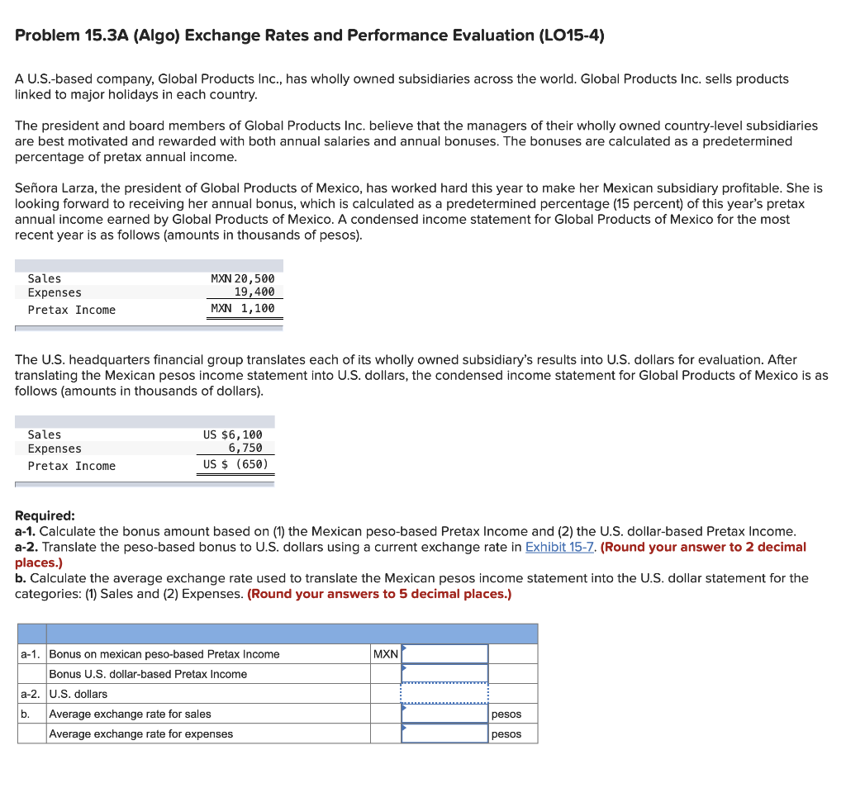Click the MXN currency label in the answer table
Viewport: 846px width, 788px height.
[387, 653]
